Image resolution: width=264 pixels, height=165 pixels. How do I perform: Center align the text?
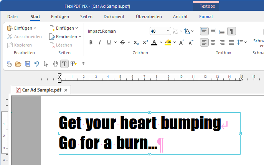click(x=213, y=42)
